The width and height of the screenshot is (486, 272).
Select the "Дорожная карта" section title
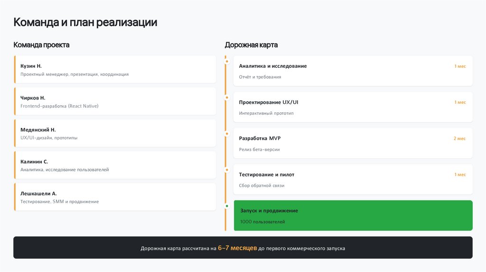point(251,45)
